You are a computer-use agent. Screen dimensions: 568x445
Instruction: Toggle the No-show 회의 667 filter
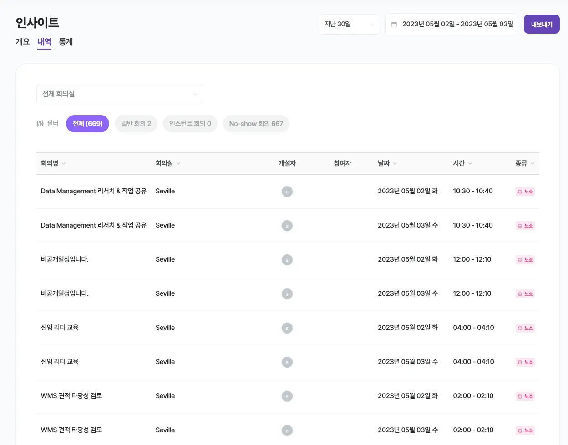(256, 124)
